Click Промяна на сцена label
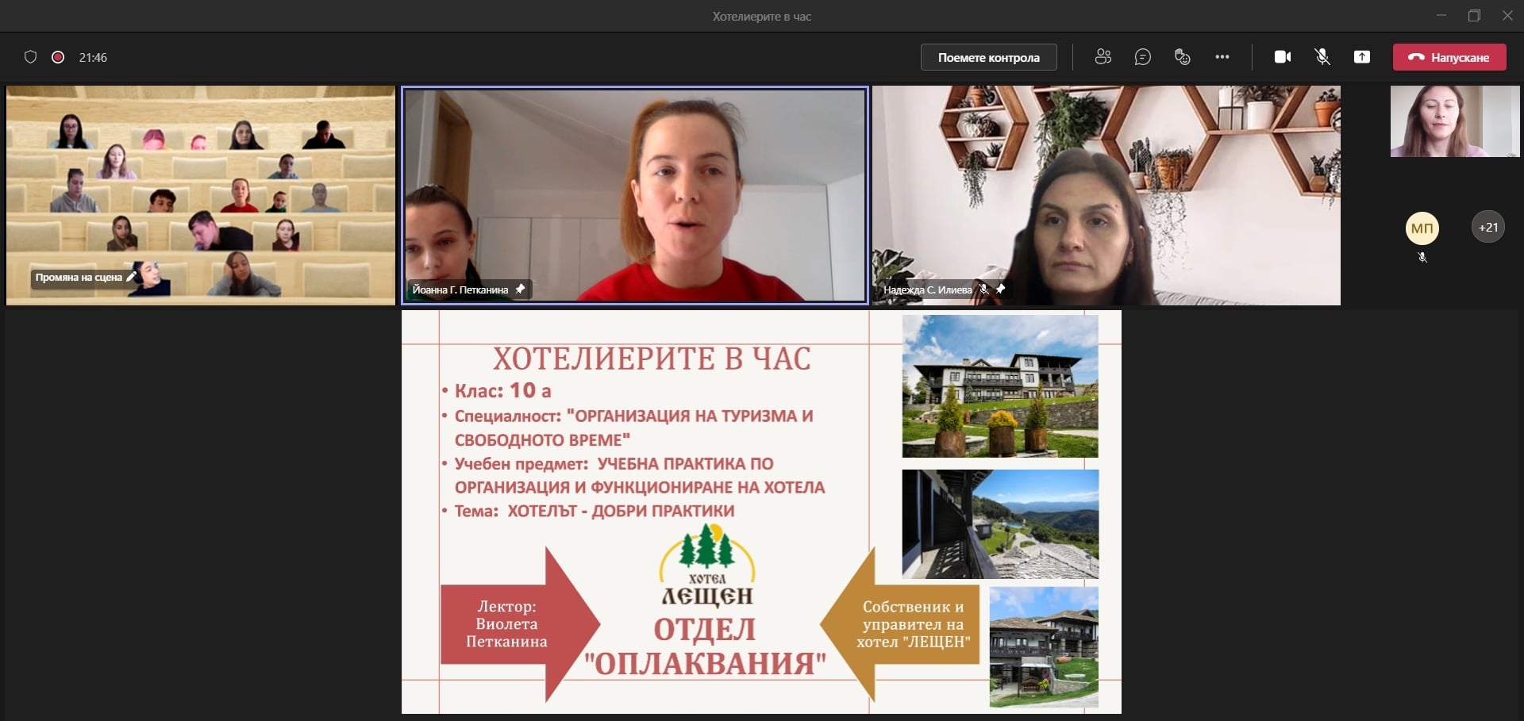 point(79,277)
